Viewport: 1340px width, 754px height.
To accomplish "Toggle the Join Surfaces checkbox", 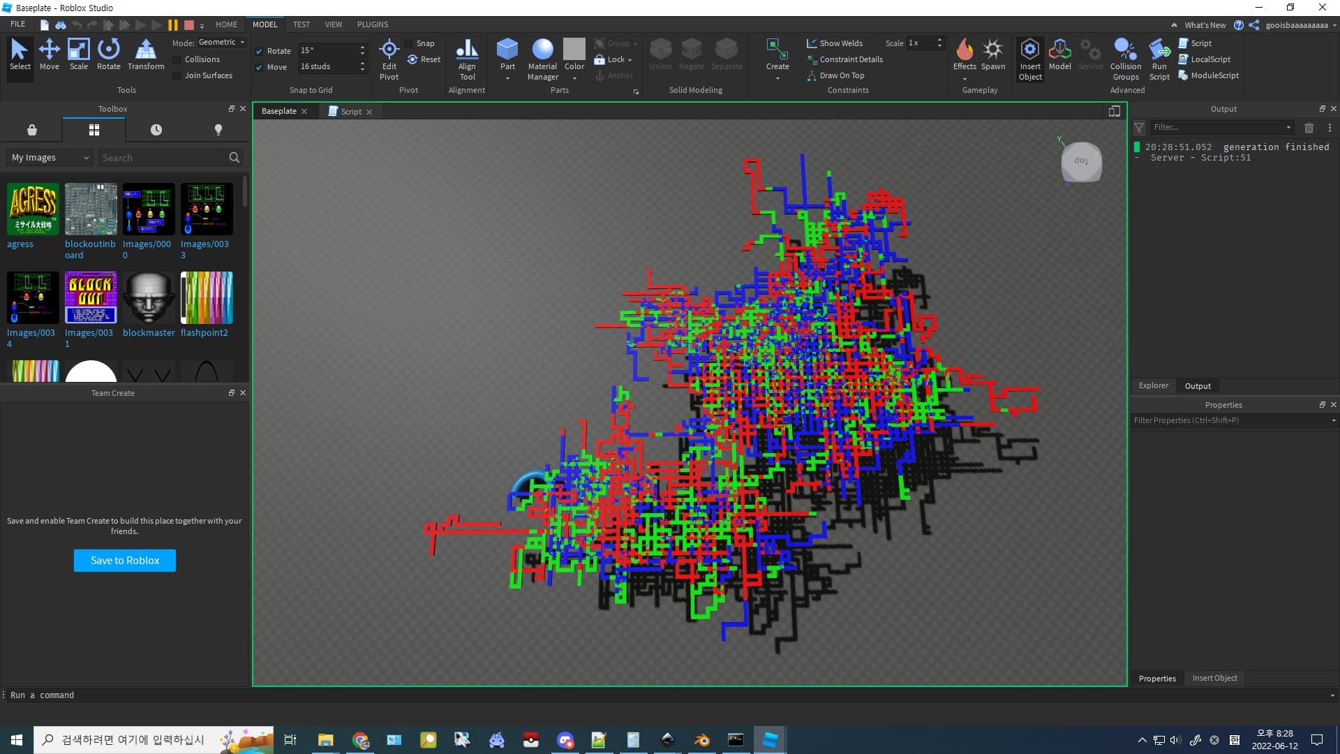I will 177,76.
